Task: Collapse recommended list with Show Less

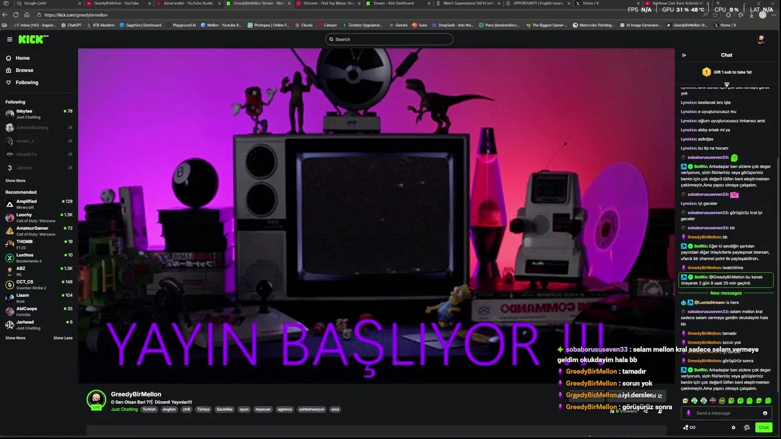Action: pos(63,338)
